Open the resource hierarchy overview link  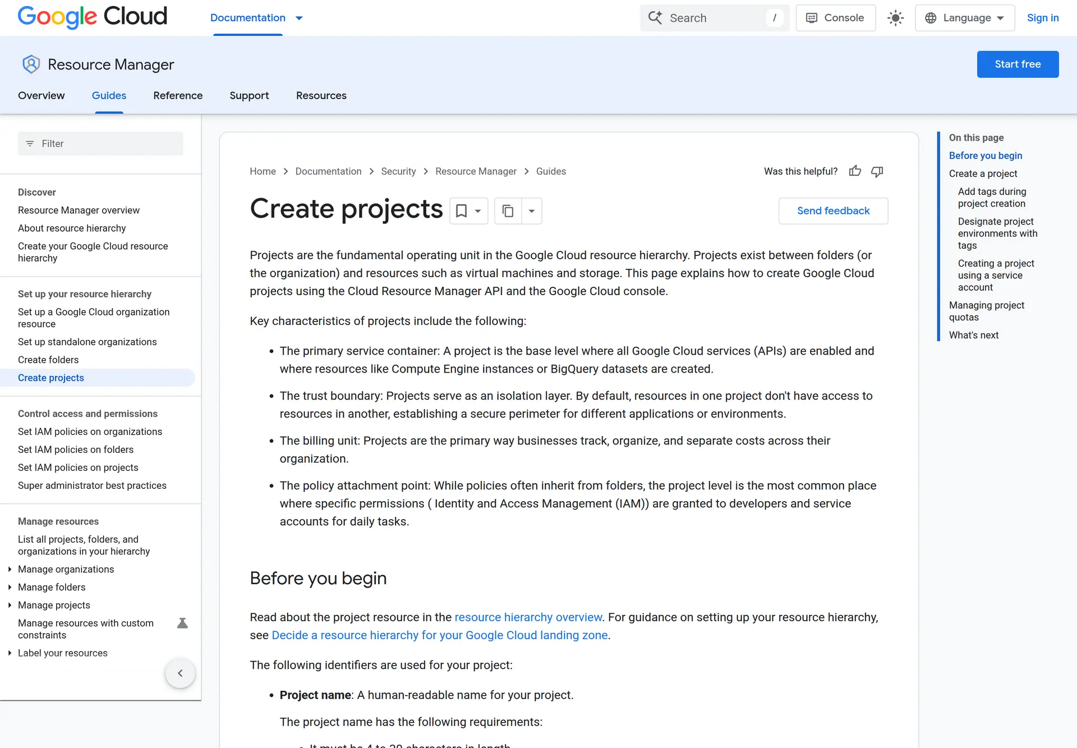[x=528, y=617]
